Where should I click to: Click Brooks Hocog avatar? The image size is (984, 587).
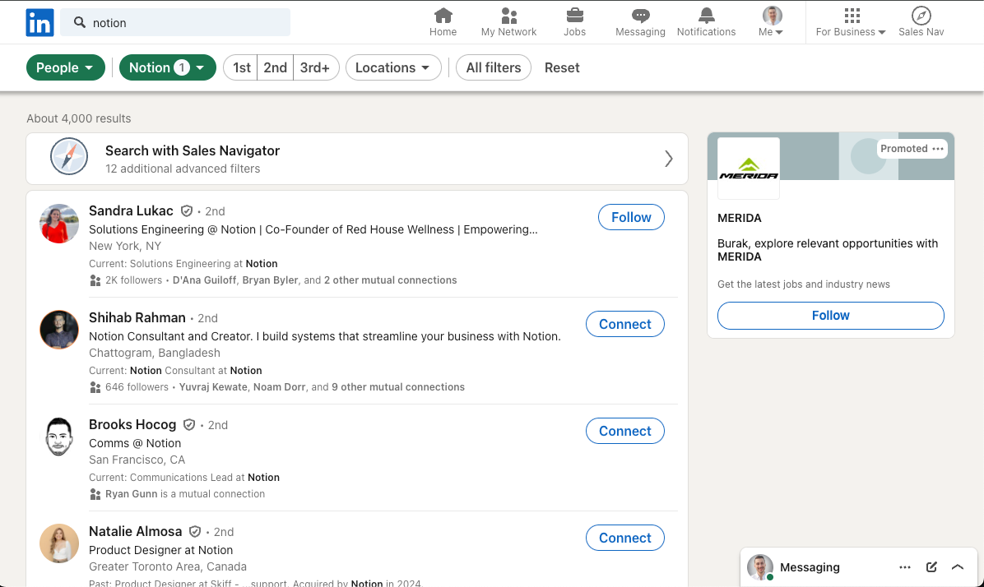(x=59, y=437)
